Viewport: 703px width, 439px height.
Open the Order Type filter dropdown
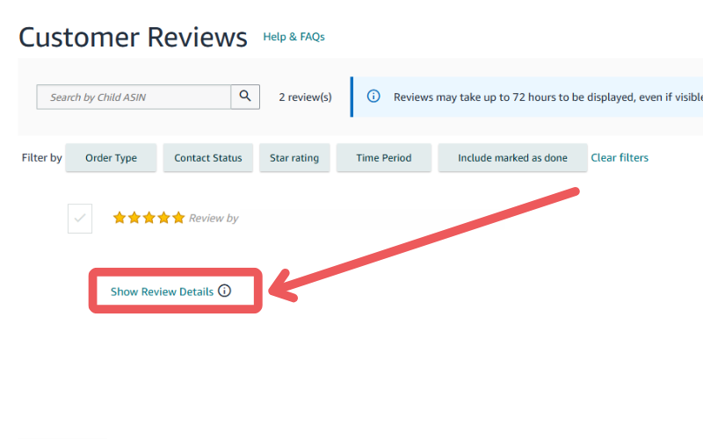112,158
